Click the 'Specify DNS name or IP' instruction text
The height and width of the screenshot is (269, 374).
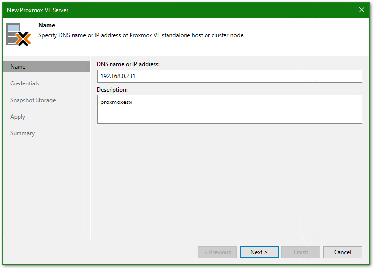pos(141,35)
